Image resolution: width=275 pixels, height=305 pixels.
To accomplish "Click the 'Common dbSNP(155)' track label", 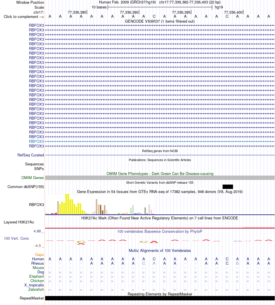I will pos(26,187).
